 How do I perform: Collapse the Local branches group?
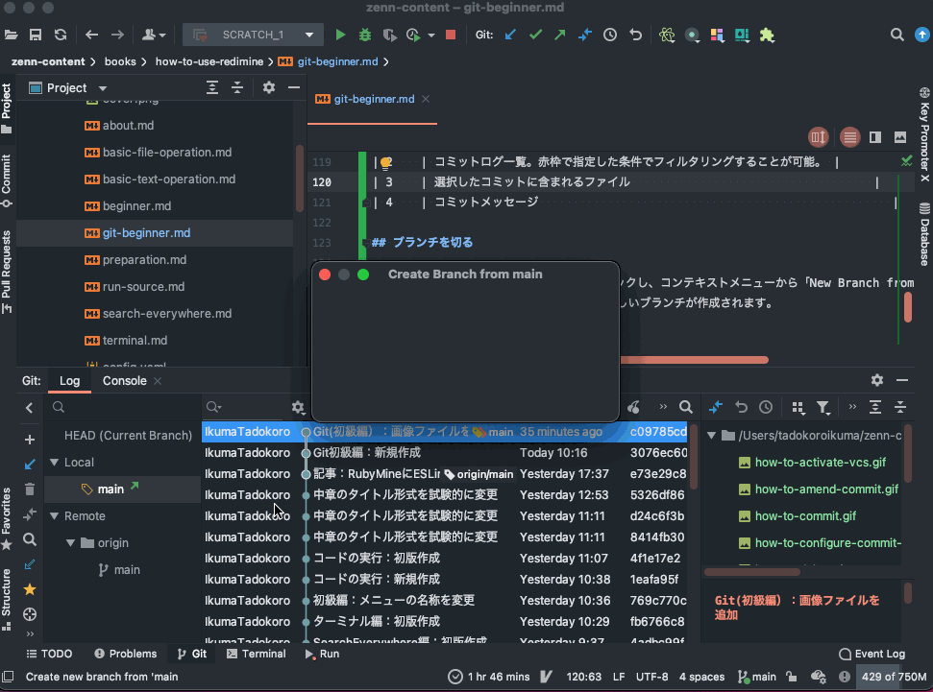tap(55, 462)
